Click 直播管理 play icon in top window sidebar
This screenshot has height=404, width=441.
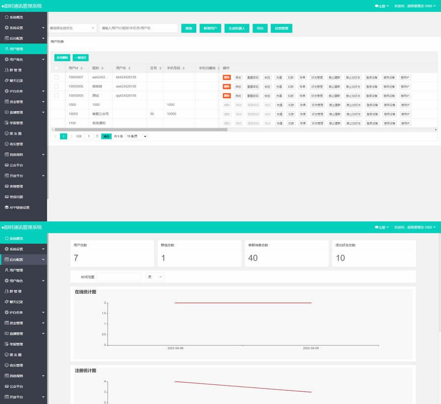[7, 112]
